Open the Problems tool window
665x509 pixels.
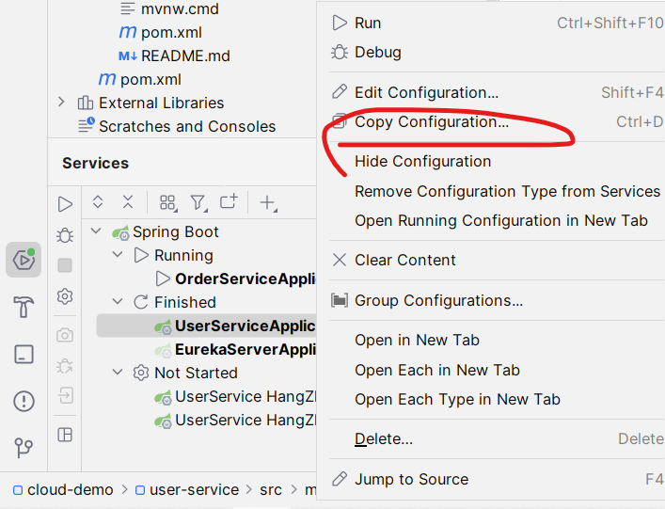[24, 402]
